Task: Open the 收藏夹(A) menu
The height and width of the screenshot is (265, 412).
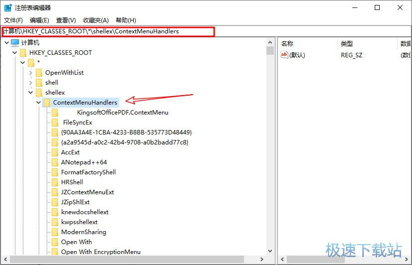Action: 96,20
